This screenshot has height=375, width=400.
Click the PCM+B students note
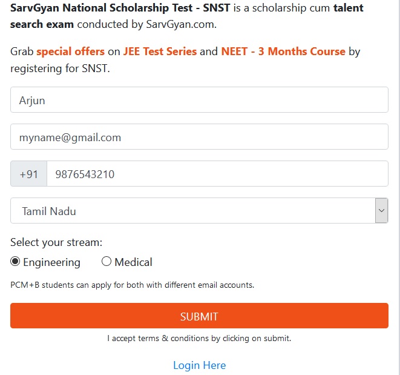pyautogui.click(x=132, y=285)
